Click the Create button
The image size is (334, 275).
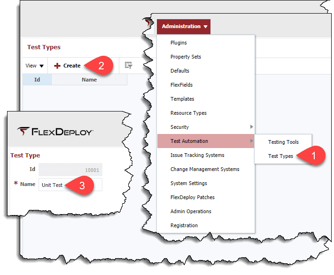[x=67, y=66]
